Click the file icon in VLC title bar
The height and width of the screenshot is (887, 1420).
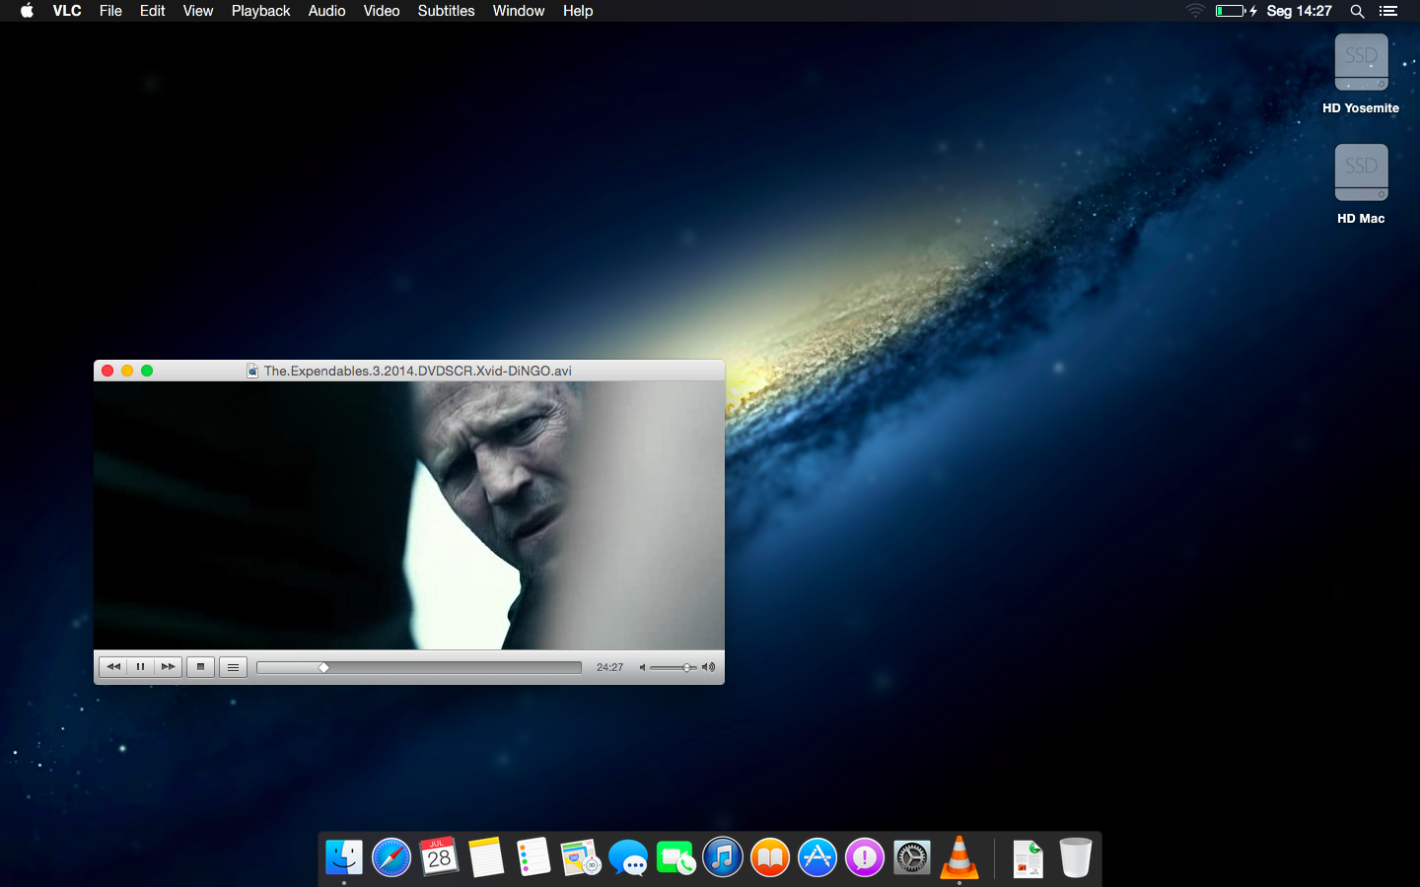pos(252,371)
